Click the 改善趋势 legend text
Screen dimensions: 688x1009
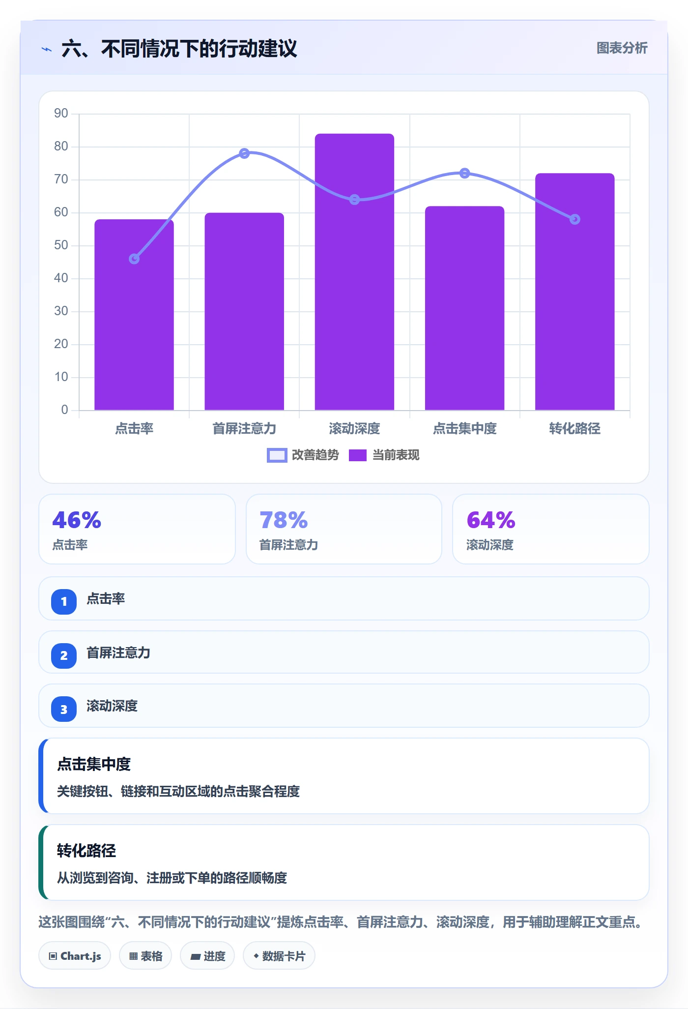click(315, 455)
